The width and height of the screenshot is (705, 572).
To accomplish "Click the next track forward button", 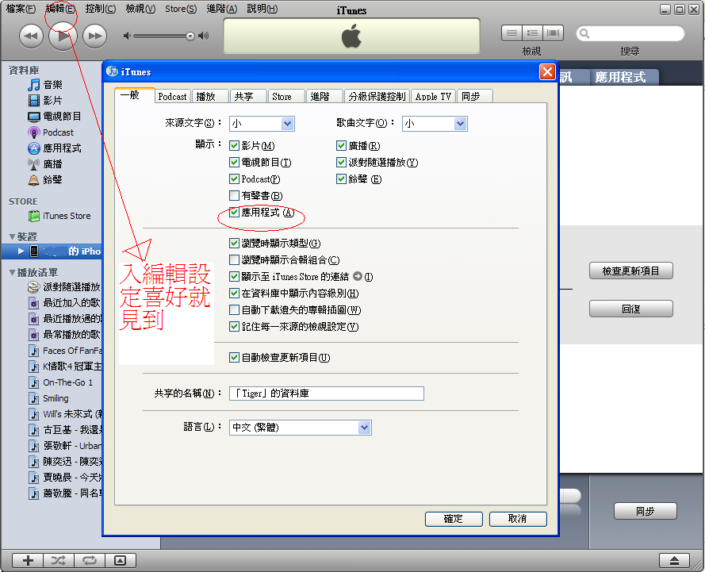I will (x=94, y=36).
